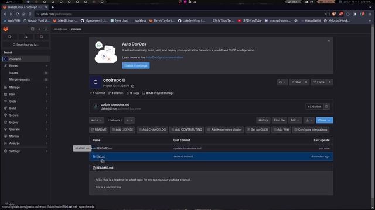
Task: Open the download source code dropdown
Action: 309,120
